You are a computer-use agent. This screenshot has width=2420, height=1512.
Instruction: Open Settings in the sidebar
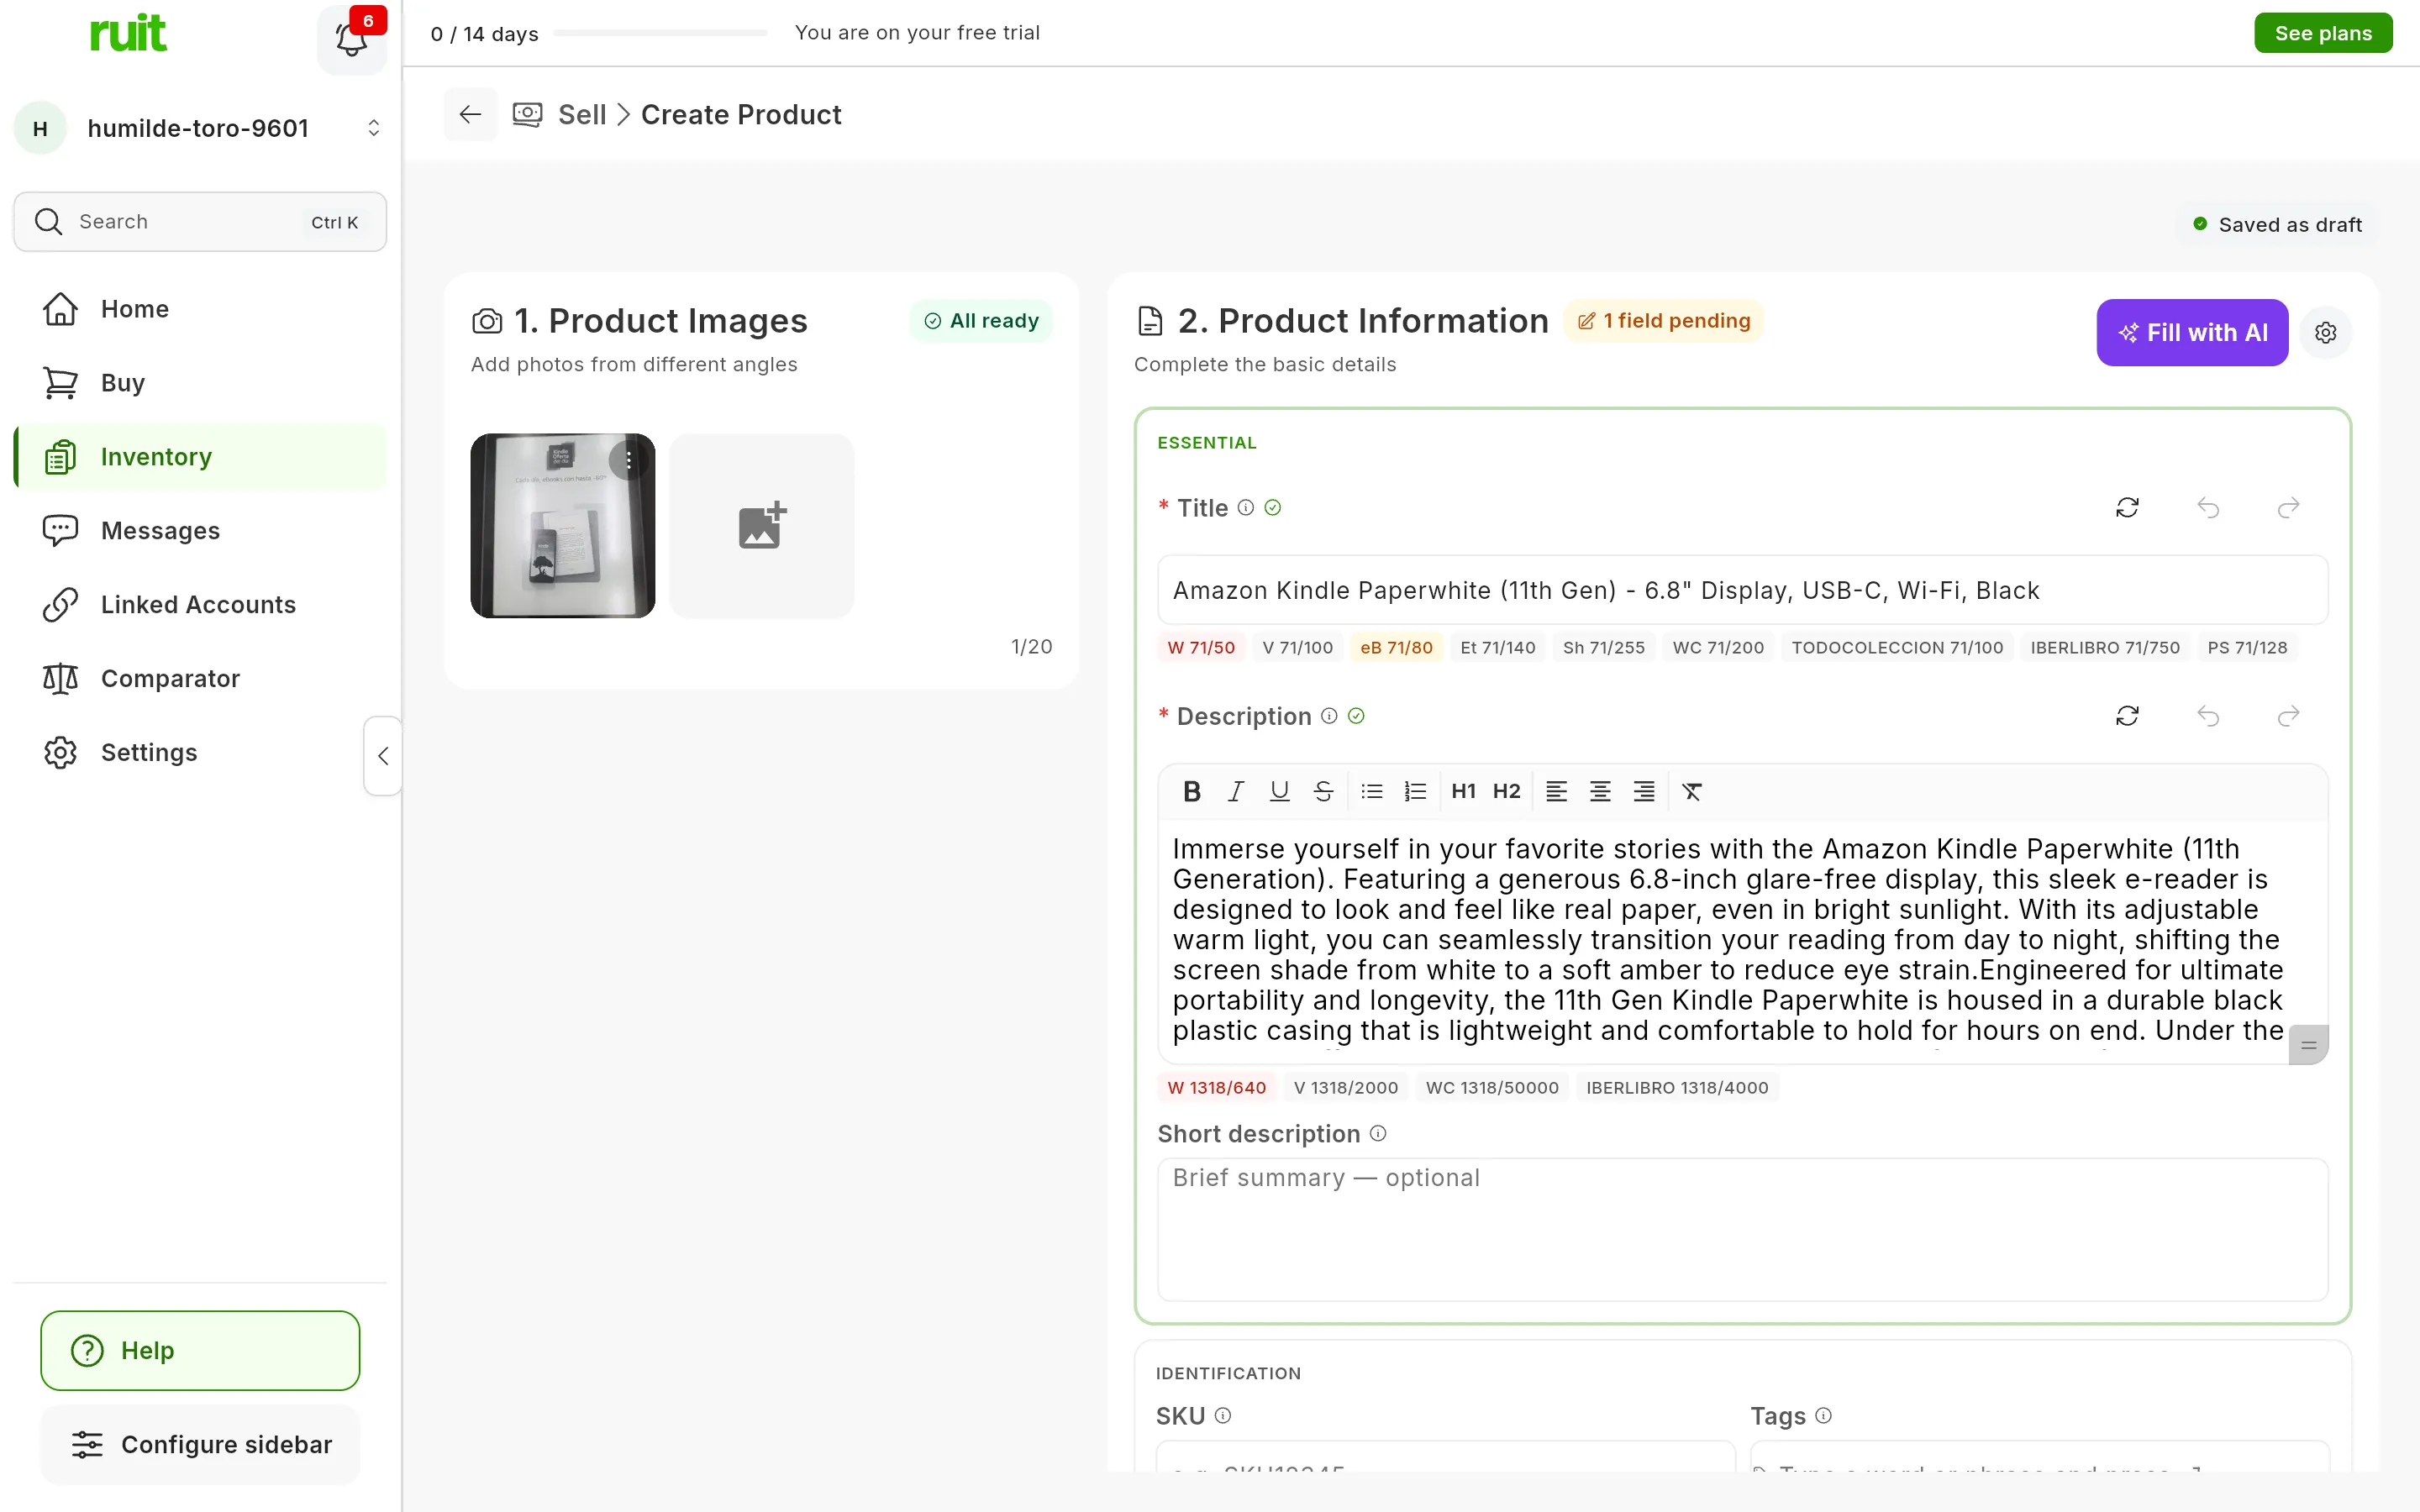(200, 753)
